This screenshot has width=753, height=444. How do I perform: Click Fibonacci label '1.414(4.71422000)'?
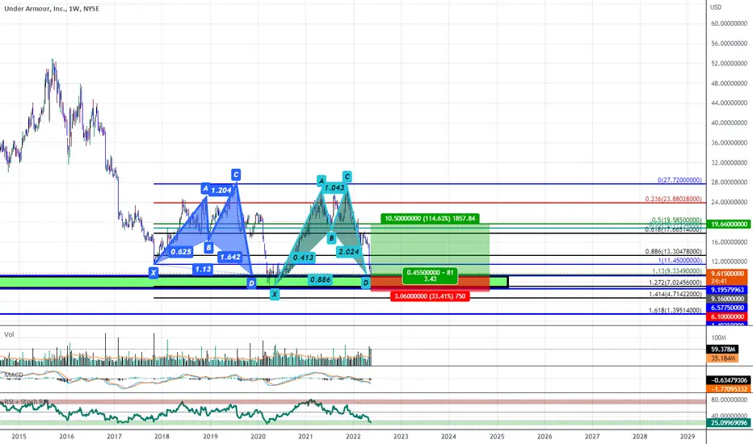click(x=675, y=294)
